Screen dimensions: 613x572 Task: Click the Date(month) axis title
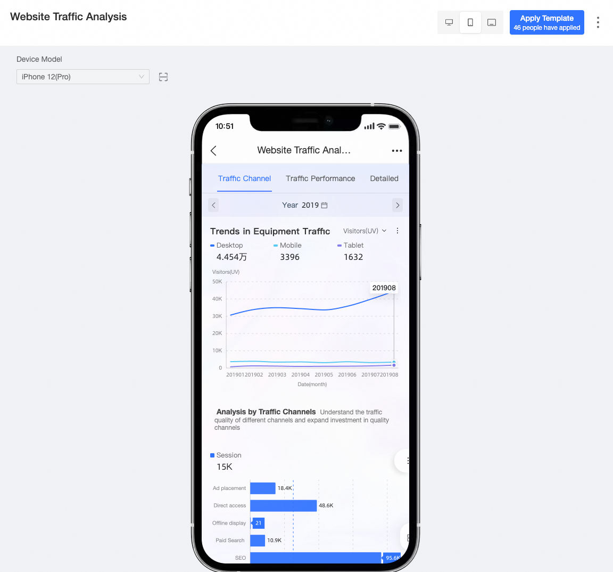312,384
